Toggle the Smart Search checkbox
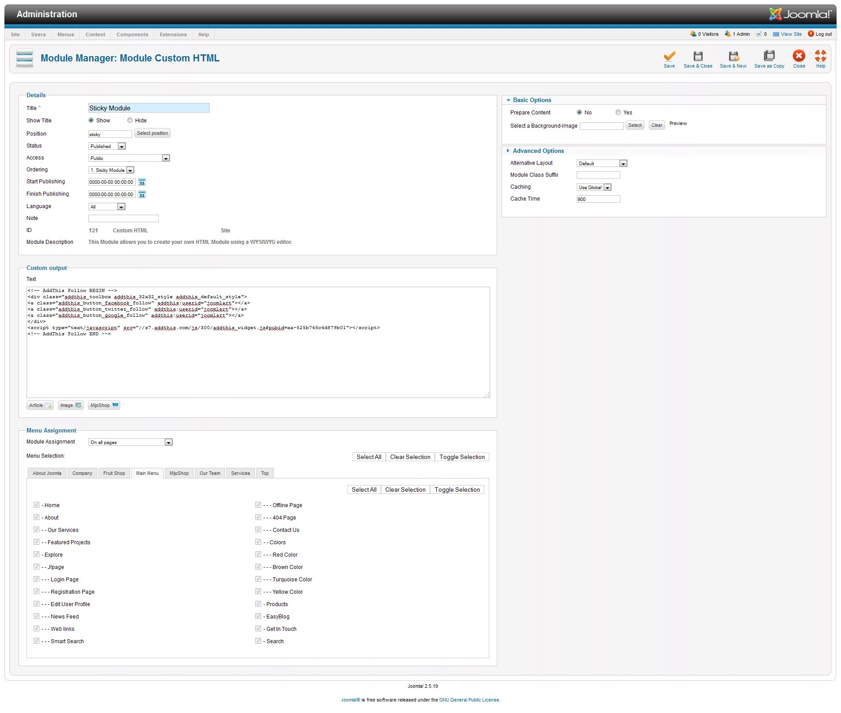The image size is (841, 713). point(37,641)
